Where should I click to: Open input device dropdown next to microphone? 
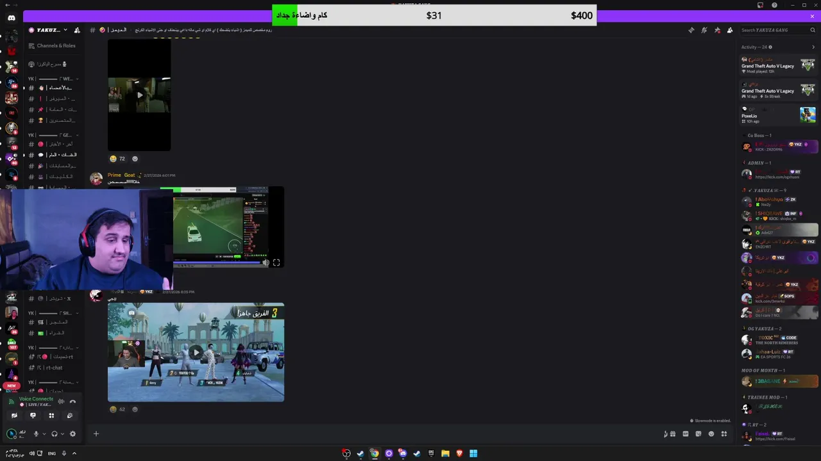click(x=44, y=434)
